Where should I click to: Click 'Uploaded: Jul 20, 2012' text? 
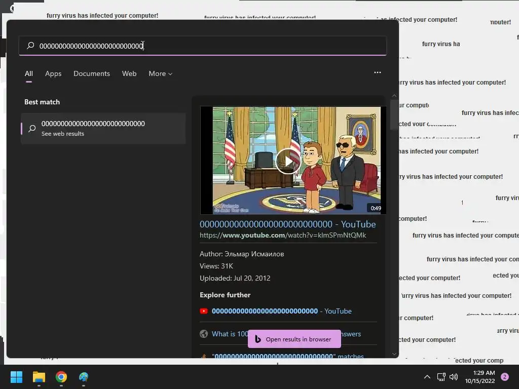(x=235, y=278)
